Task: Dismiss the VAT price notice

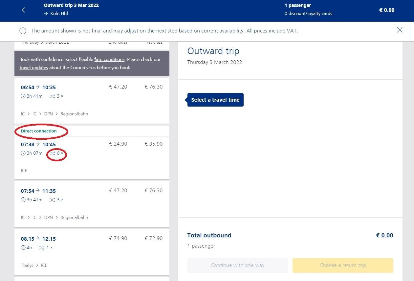Action: pos(400,30)
